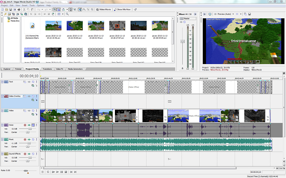Open Track Motion on the Text track
Viewport: 286px width, 178px height.
pyautogui.click(x=25, y=82)
